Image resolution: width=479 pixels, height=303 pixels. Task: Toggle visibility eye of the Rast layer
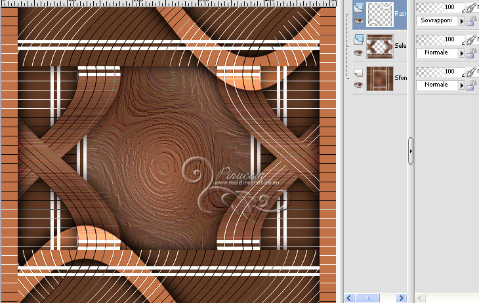click(x=359, y=21)
